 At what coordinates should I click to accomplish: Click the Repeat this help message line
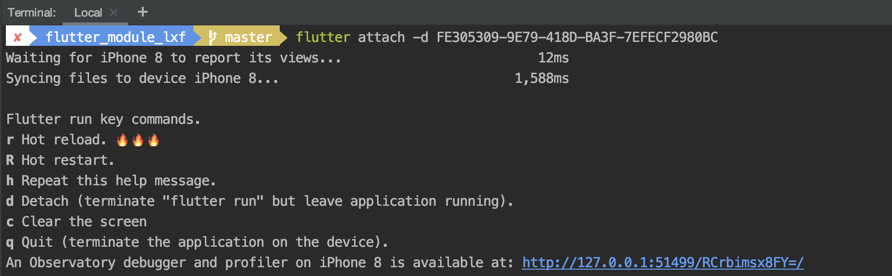[x=118, y=181]
